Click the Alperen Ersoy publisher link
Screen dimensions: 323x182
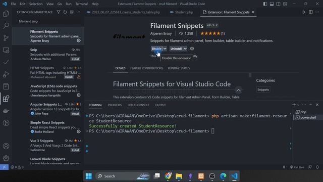point(161,33)
